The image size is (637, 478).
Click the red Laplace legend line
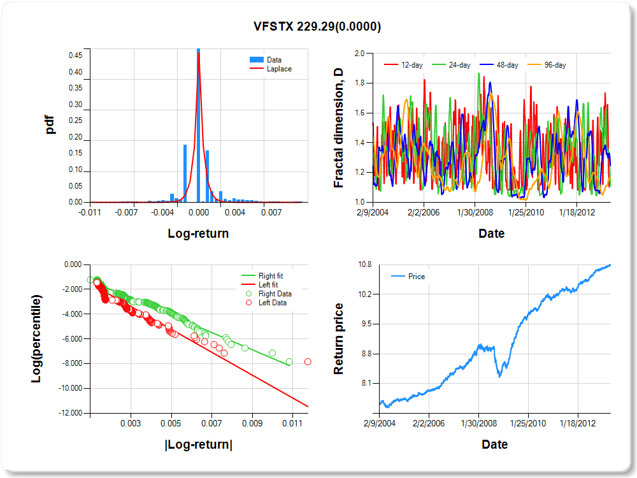pyautogui.click(x=256, y=69)
